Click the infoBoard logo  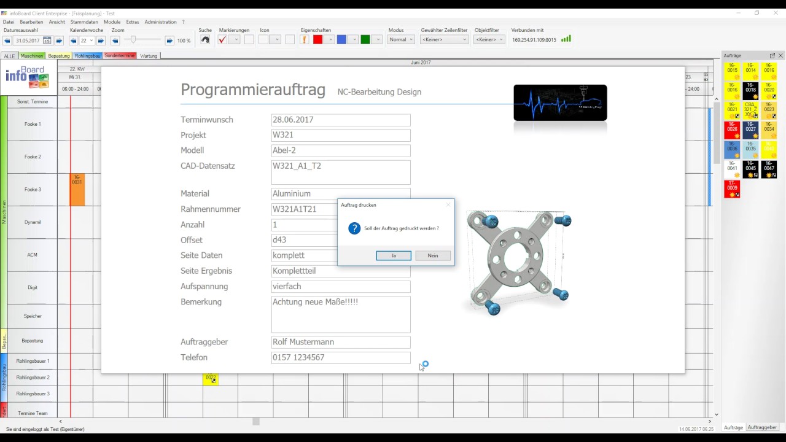click(x=28, y=78)
